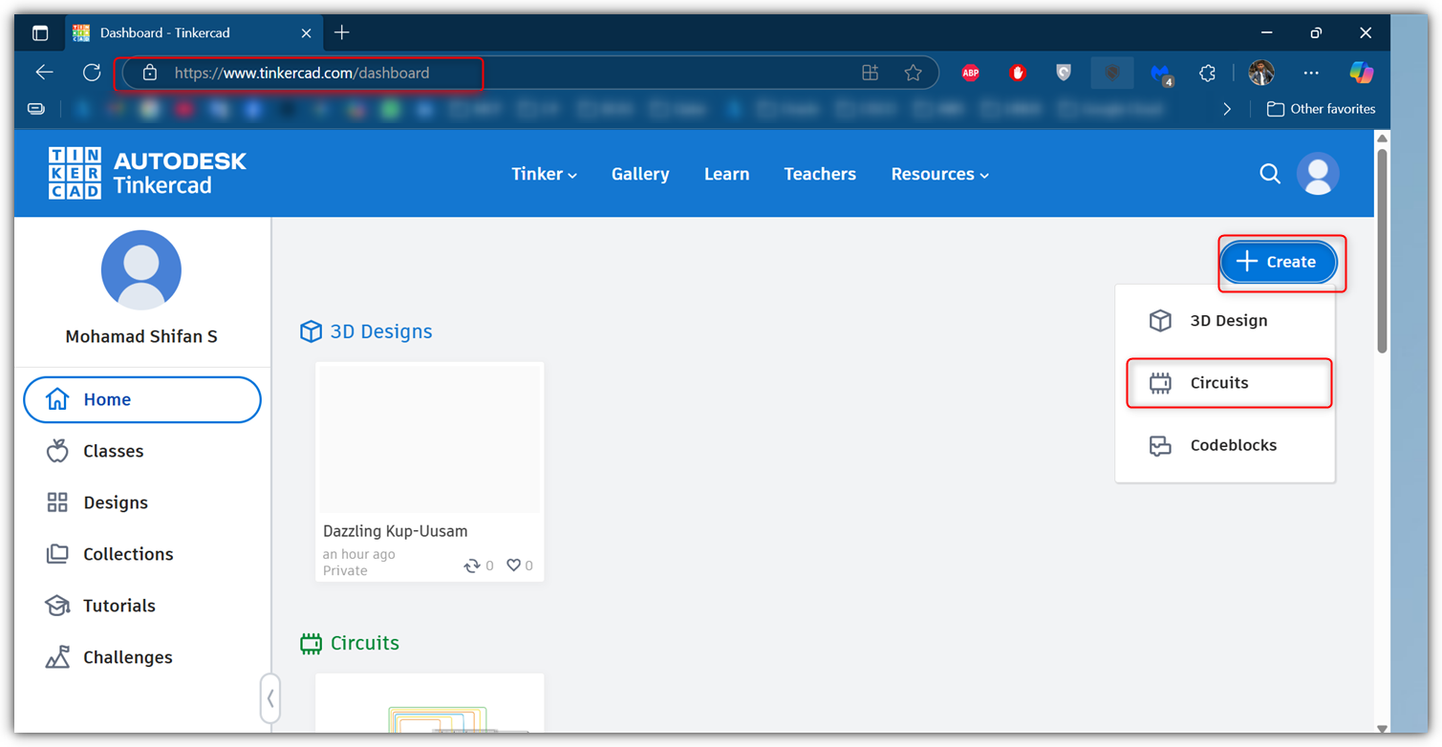Open the circuit design thumbnail
This screenshot has width=1442, height=747.
(x=430, y=704)
